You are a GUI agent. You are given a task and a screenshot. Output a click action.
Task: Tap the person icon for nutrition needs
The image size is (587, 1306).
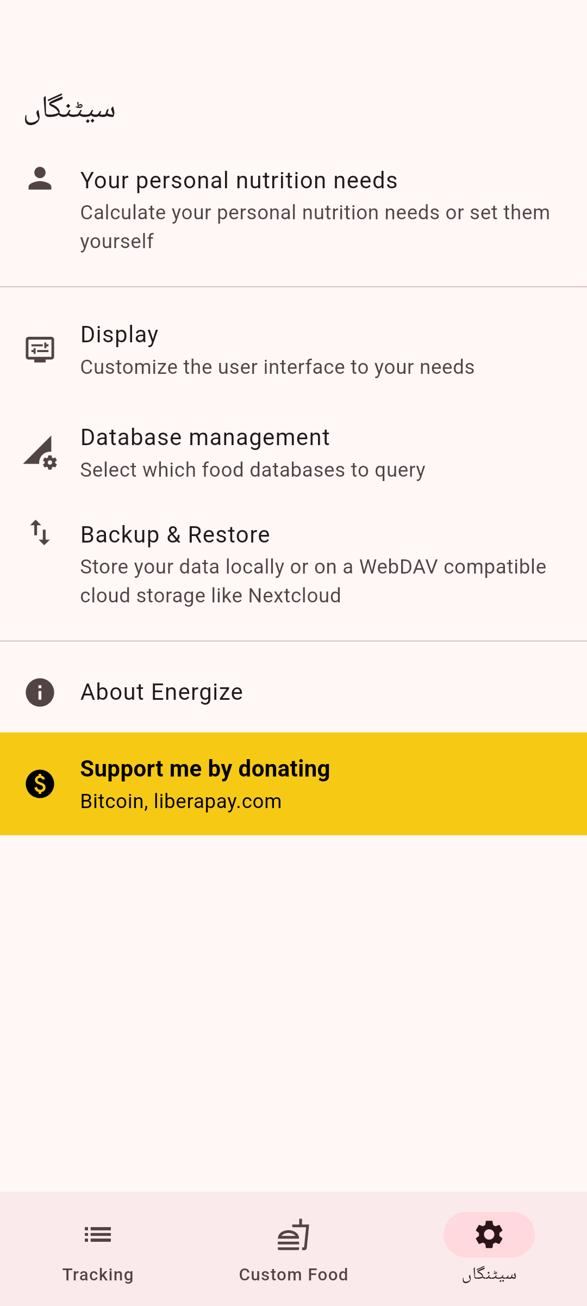40,179
